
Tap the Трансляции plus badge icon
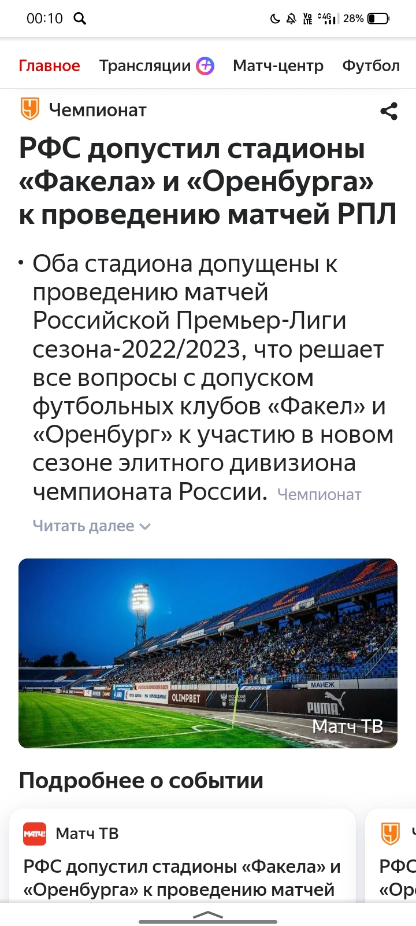(x=205, y=66)
